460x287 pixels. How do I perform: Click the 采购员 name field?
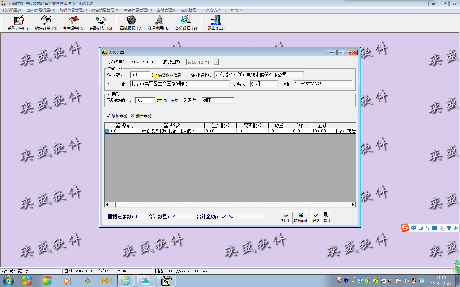(218, 100)
